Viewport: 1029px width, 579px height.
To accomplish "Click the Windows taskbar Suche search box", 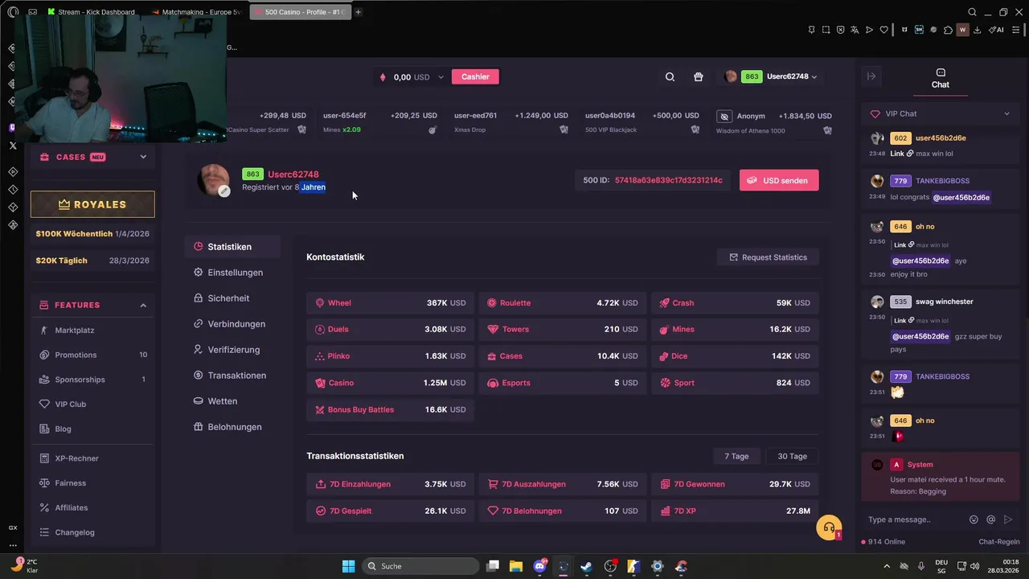I will 419,566.
